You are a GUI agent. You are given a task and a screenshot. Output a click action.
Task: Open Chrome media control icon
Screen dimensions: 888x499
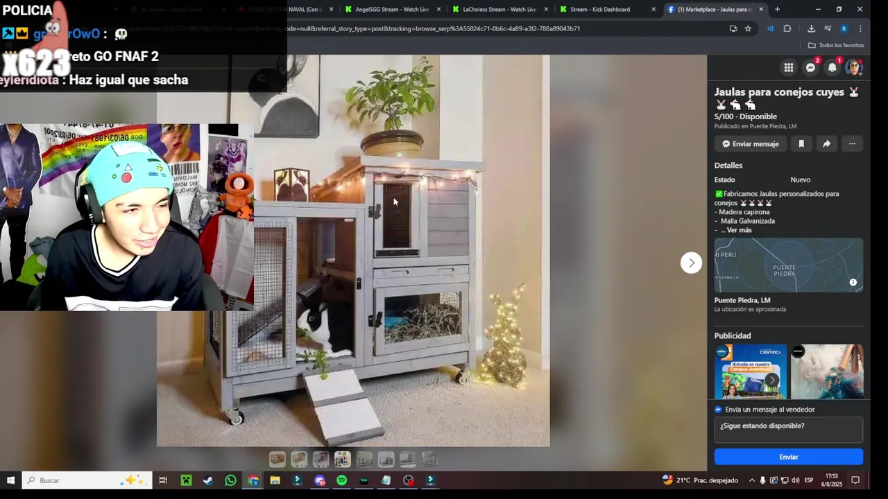pos(828,28)
